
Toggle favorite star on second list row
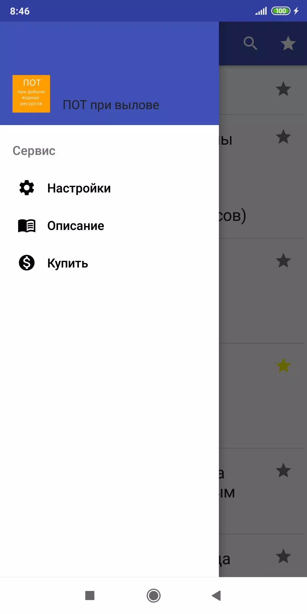(283, 137)
